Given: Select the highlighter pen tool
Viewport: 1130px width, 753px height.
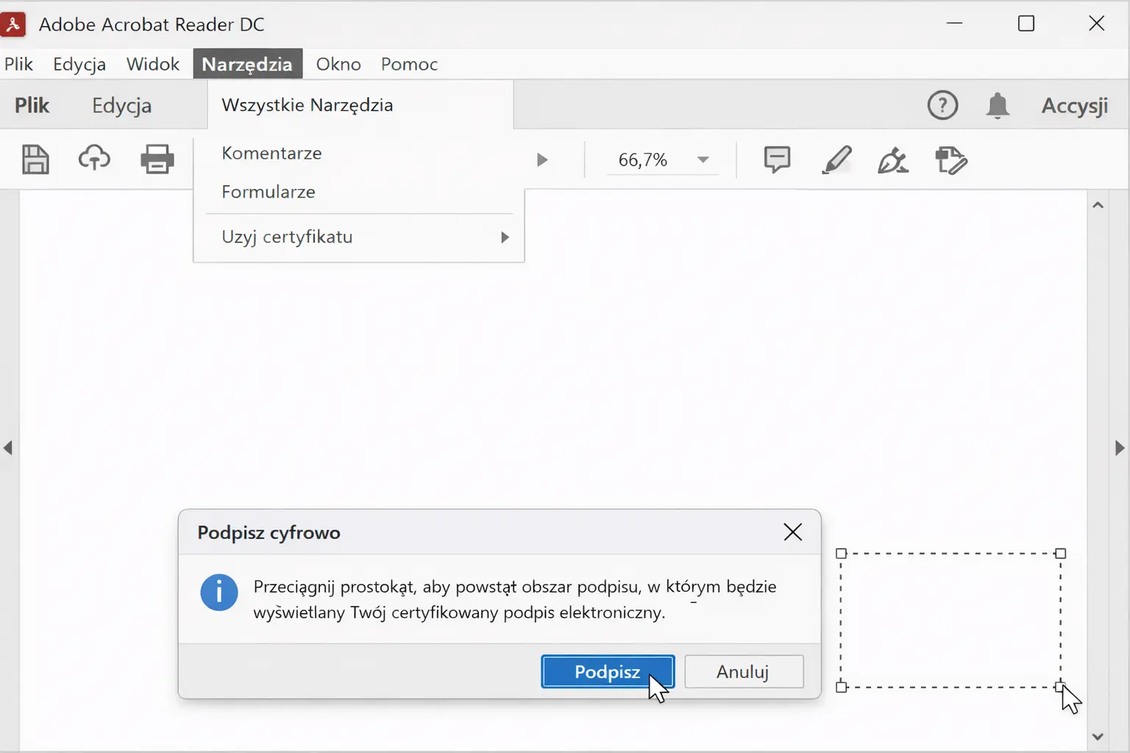Looking at the screenshot, I should [x=836, y=160].
